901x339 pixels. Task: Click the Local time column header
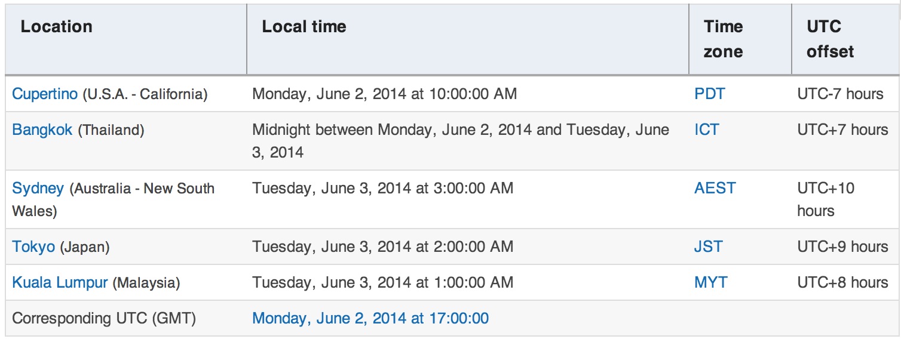[304, 27]
